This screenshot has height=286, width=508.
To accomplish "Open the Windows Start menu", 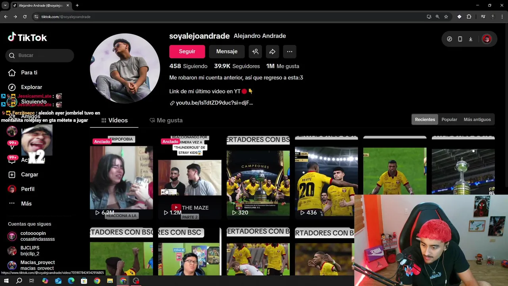I will click(x=6, y=281).
